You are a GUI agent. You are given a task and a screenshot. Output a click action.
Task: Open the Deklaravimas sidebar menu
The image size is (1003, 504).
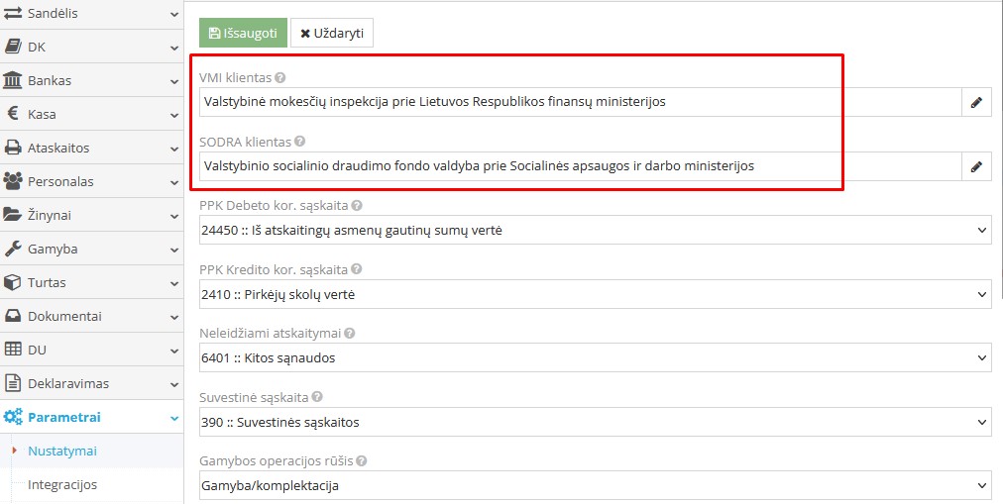pos(91,383)
